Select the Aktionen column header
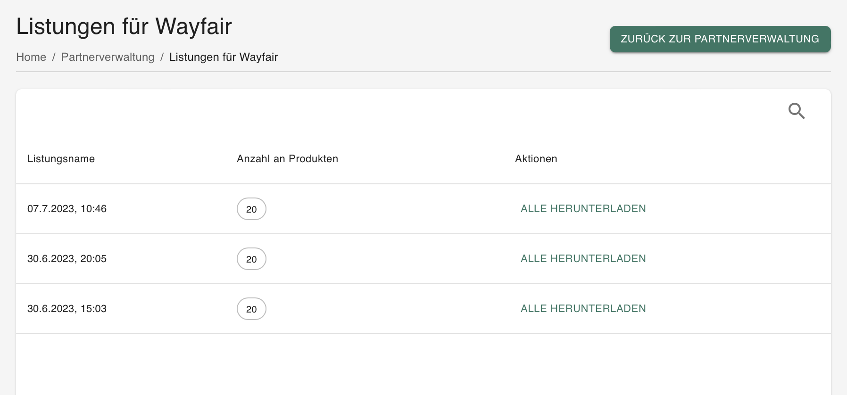847x395 pixels. (536, 159)
